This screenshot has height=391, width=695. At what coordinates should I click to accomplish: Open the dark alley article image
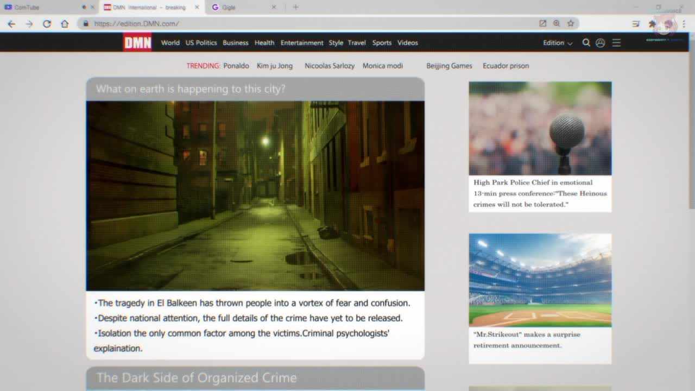pyautogui.click(x=255, y=195)
